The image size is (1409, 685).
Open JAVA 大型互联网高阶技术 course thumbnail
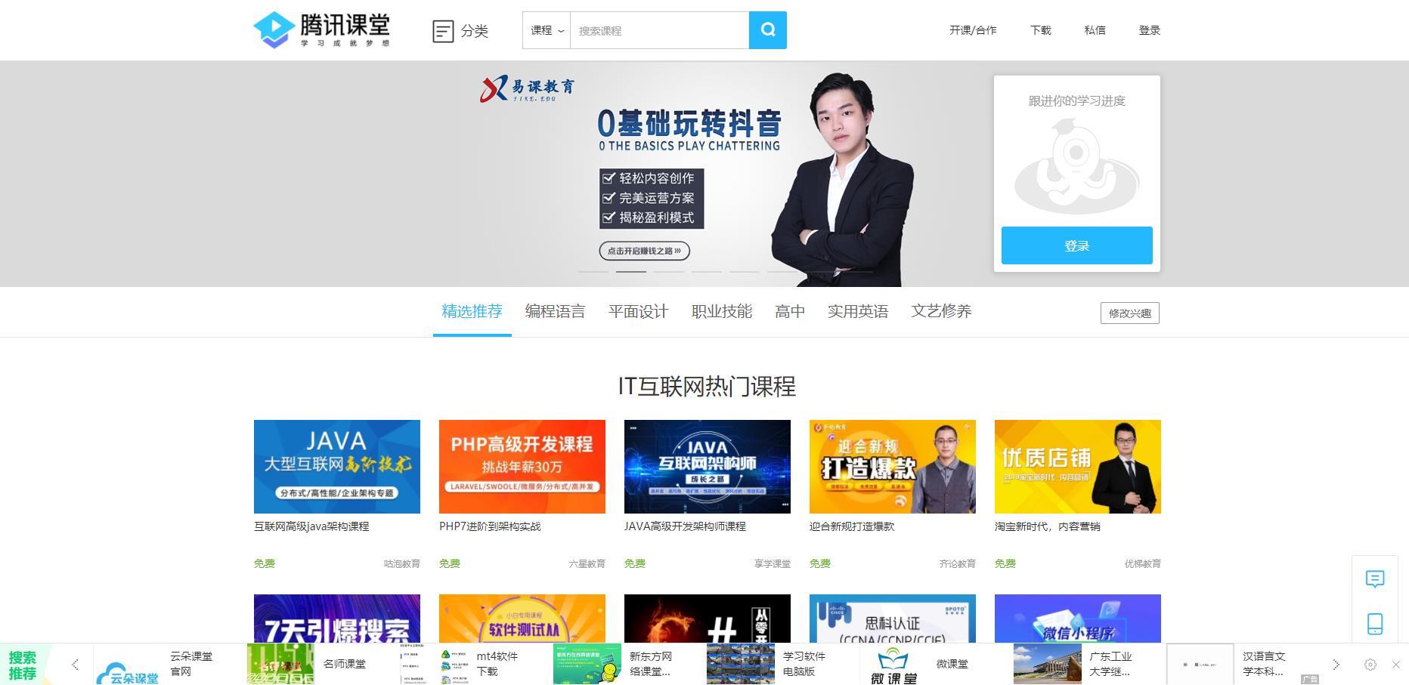(x=337, y=467)
